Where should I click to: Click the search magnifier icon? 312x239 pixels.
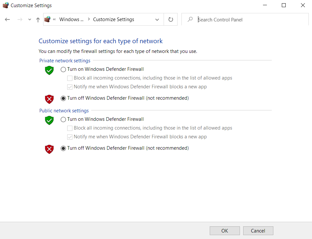click(190, 19)
